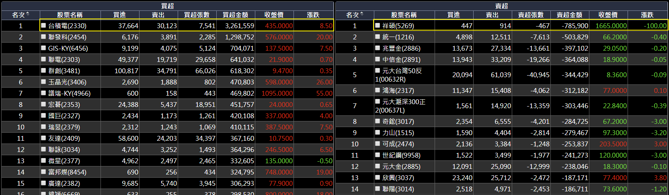Image resolution: width=669 pixels, height=195 pixels.
Task: Select the 兆豐金(2886) checkbox
Action: point(378,48)
